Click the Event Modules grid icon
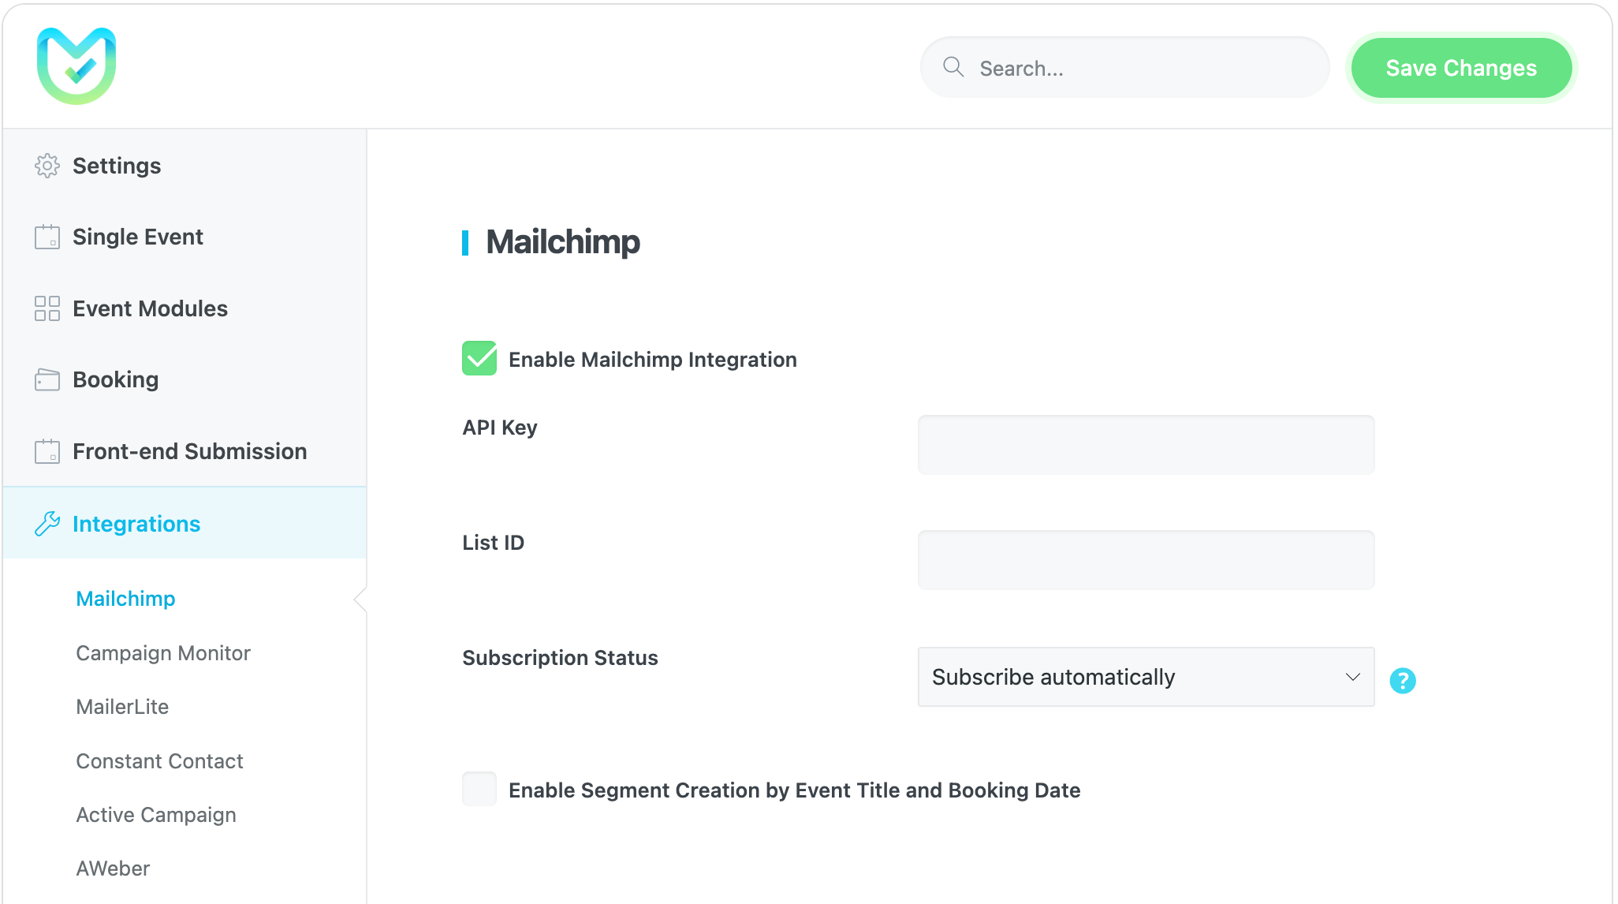 click(x=47, y=308)
